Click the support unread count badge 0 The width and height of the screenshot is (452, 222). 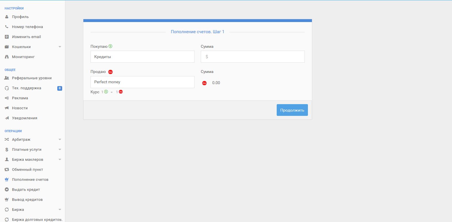(60, 88)
